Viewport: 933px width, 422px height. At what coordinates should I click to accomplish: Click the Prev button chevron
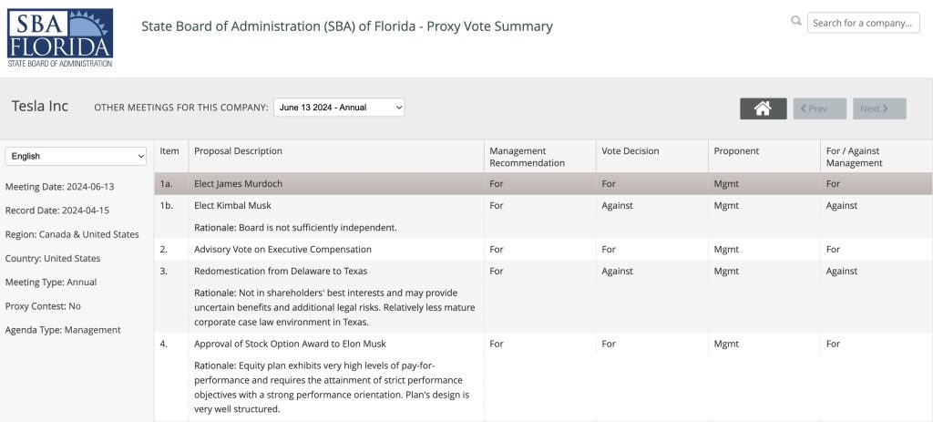pyautogui.click(x=804, y=108)
